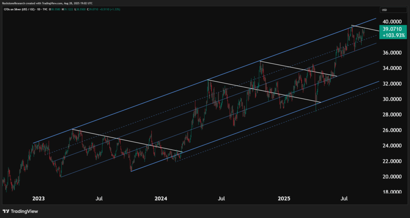Select the CFDs on Silver symbol title
Screen dimensions: 410x218
[x=20, y=10]
